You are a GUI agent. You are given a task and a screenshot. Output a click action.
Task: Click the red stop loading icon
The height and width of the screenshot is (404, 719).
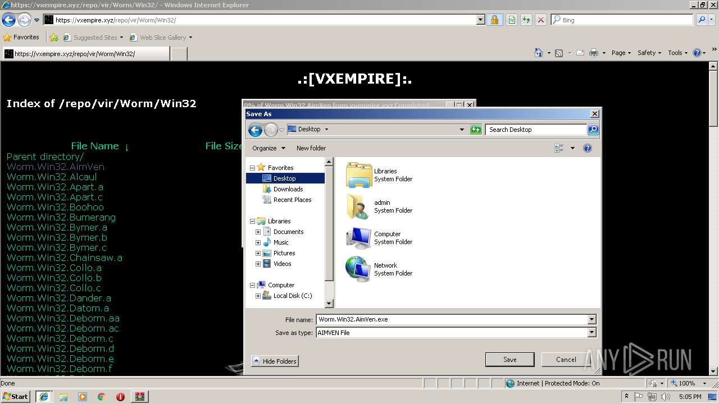[541, 20]
